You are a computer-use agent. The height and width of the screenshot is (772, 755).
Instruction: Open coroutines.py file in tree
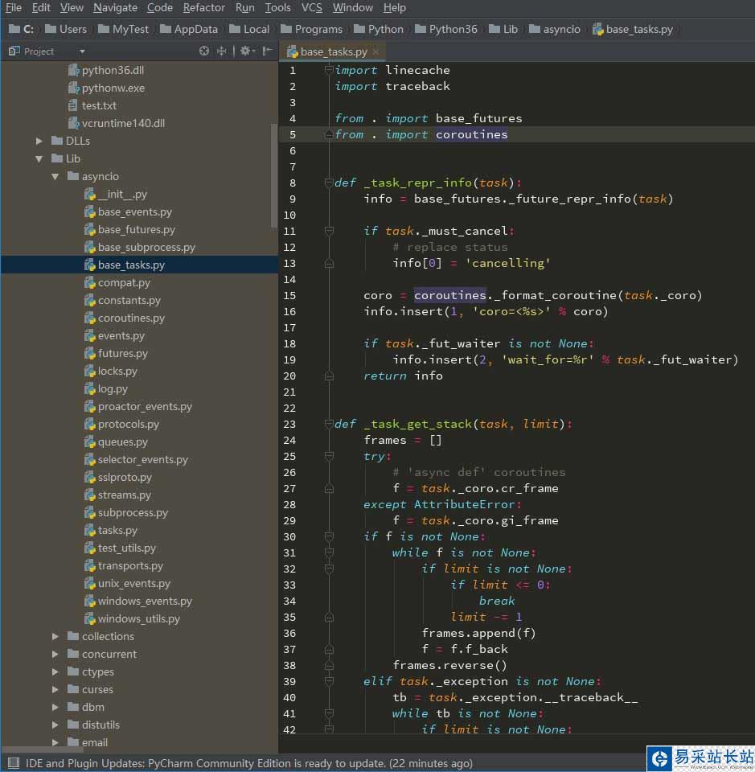pos(131,318)
